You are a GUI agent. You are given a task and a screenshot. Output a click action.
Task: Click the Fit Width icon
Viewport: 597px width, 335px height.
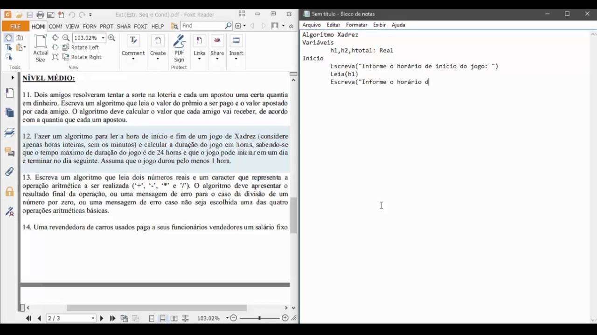coord(56,47)
